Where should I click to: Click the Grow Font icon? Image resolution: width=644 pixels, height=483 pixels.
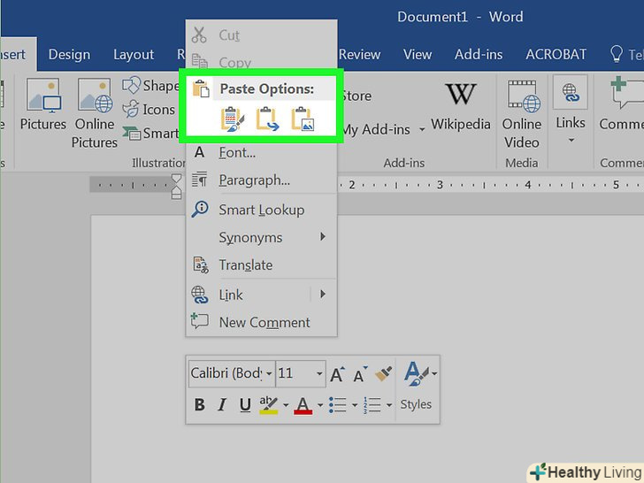337,374
